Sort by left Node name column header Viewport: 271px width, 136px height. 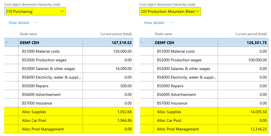tap(28, 34)
